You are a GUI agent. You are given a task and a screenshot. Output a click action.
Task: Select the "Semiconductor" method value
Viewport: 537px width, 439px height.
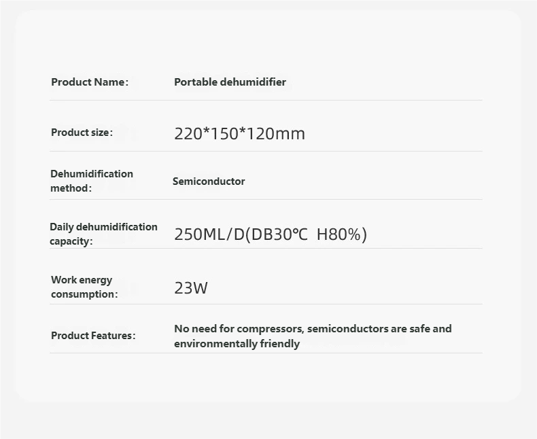point(209,181)
